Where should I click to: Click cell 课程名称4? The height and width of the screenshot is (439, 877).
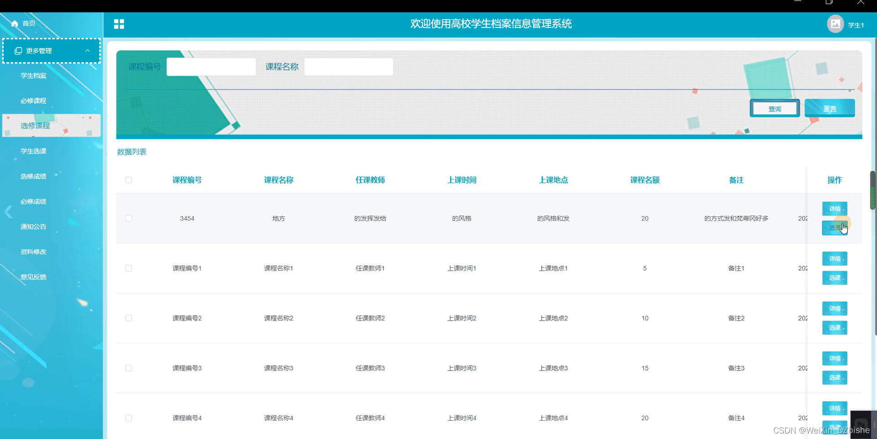point(279,418)
